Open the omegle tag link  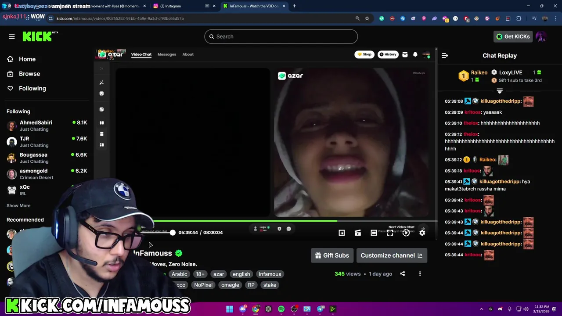click(x=230, y=285)
